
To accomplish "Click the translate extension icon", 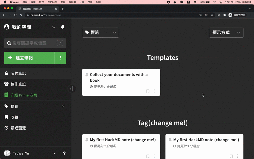I will click(x=219, y=15).
